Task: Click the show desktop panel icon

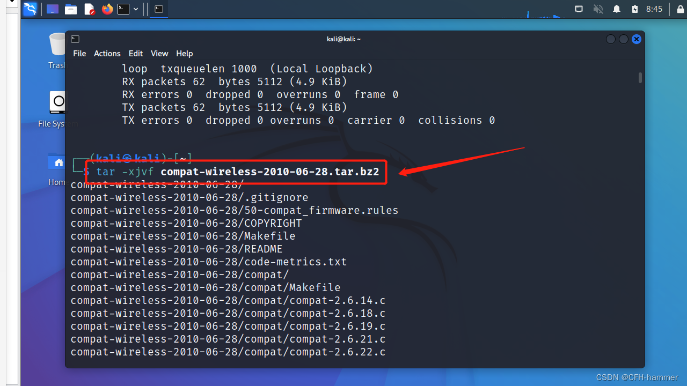Action: (x=53, y=9)
